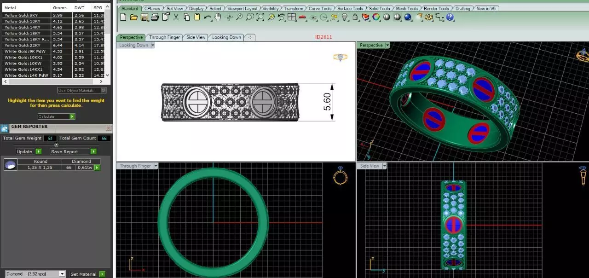
Task: Select the Zoom Window magnifier
Action: click(249, 17)
